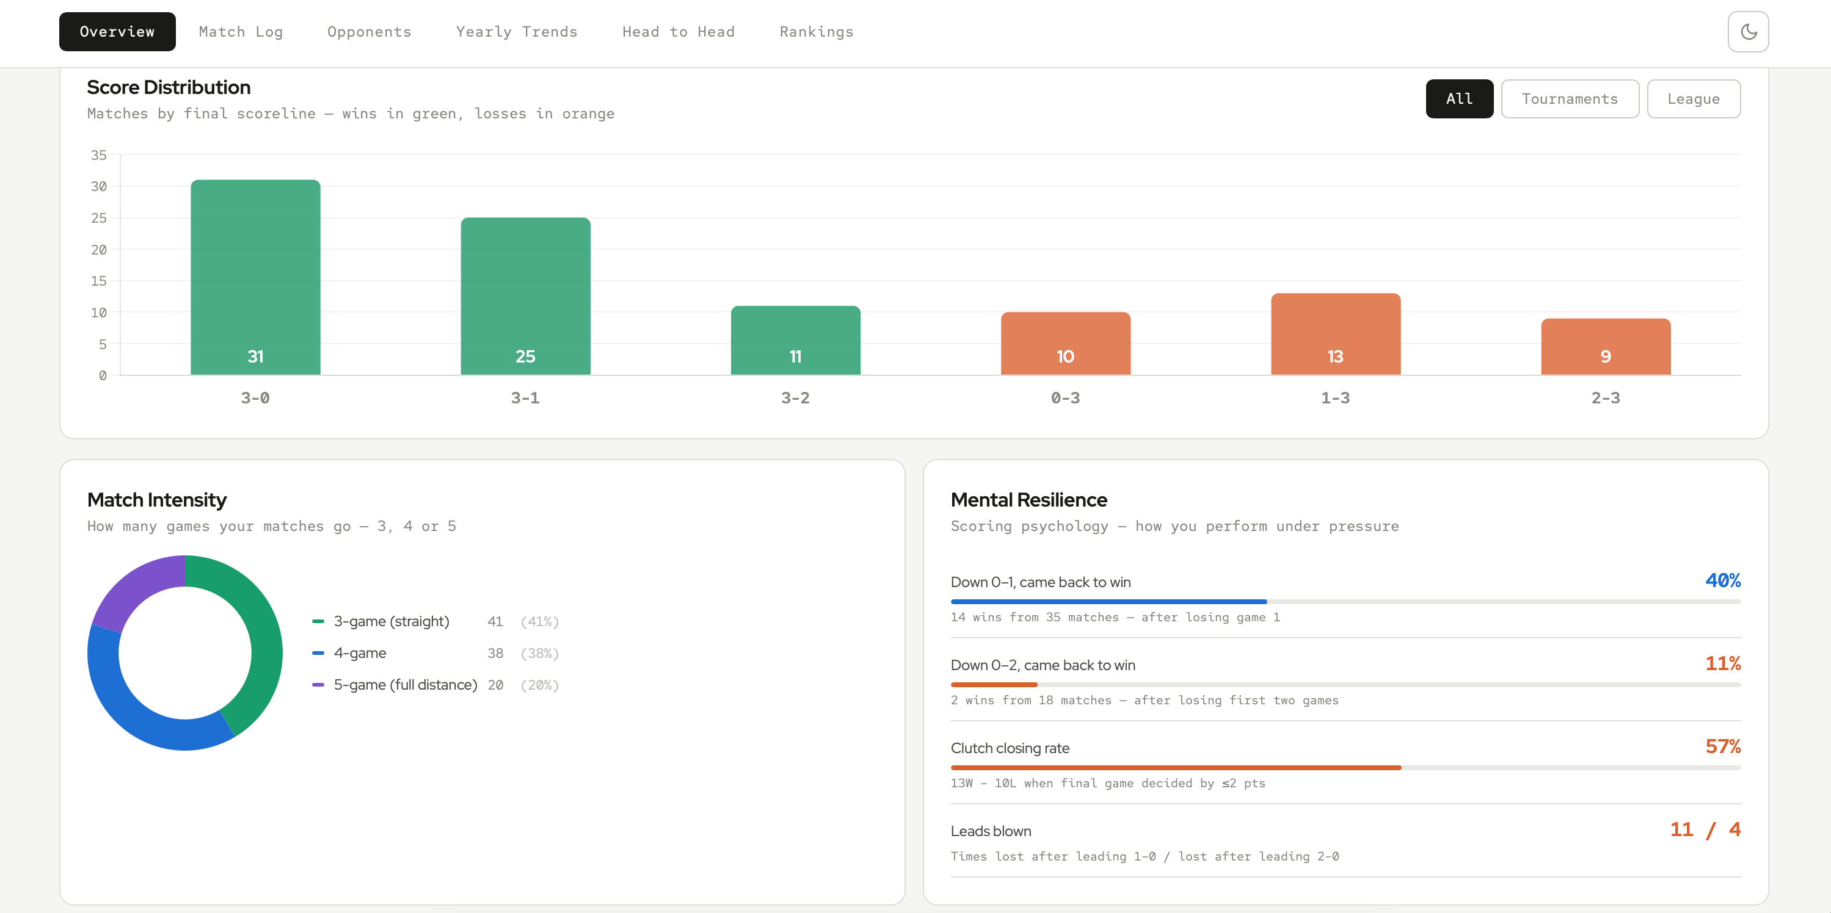This screenshot has width=1831, height=913.
Task: Click the 3-0 green bar showing 31
Action: [x=255, y=277]
